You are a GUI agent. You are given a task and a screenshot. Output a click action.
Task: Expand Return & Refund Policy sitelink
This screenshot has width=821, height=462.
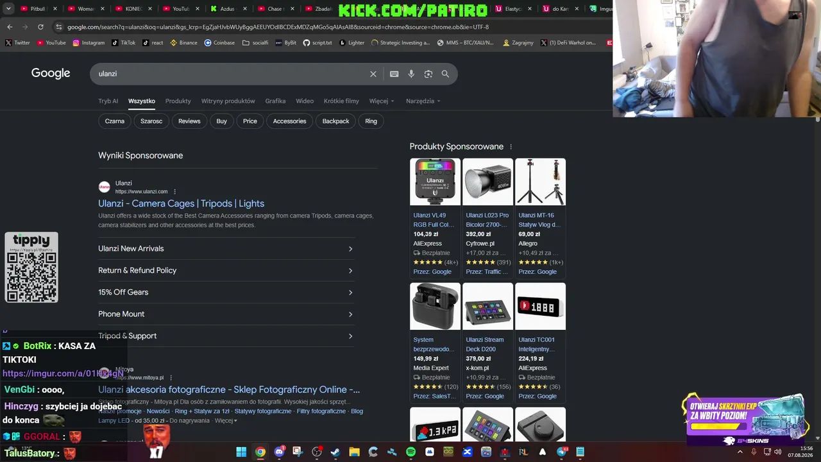(226, 271)
